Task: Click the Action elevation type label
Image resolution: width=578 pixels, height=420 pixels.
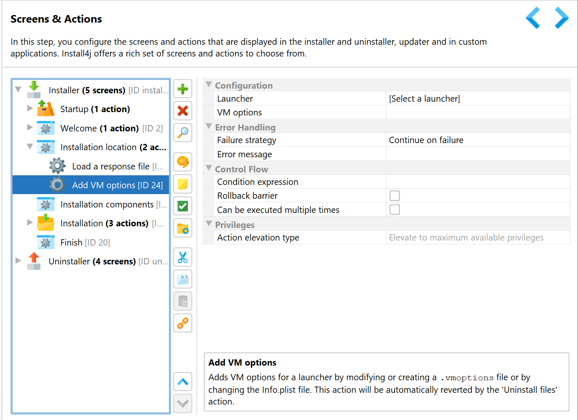Action: tap(258, 238)
